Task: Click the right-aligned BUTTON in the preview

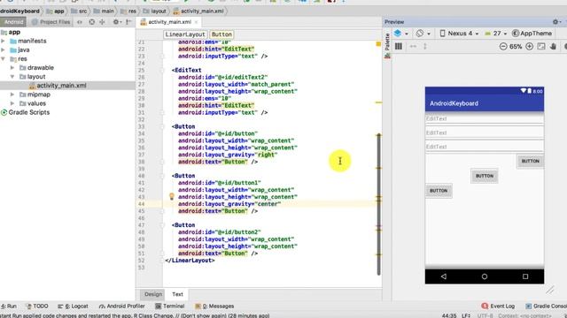Action: (x=530, y=161)
